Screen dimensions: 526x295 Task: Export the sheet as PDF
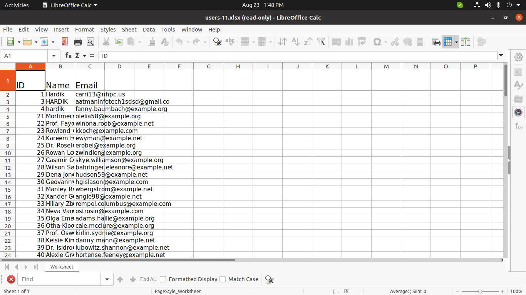tap(65, 41)
